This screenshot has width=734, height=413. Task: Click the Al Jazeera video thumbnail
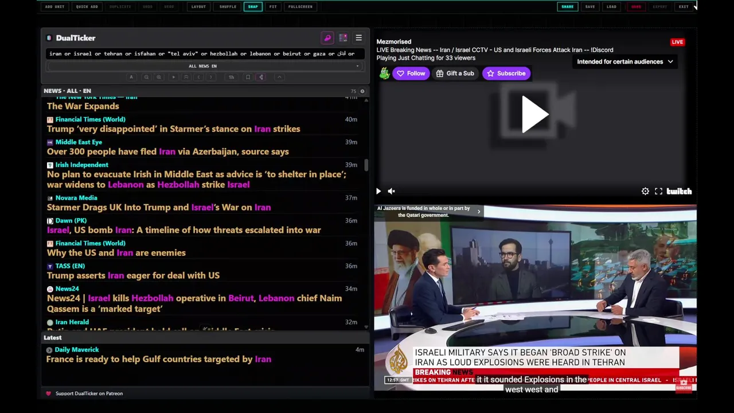535,298
